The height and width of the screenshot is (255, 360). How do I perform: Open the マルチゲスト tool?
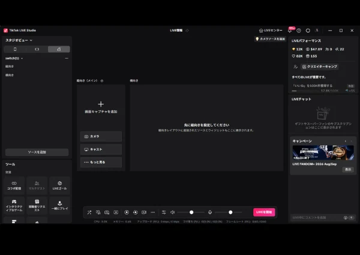point(37,185)
